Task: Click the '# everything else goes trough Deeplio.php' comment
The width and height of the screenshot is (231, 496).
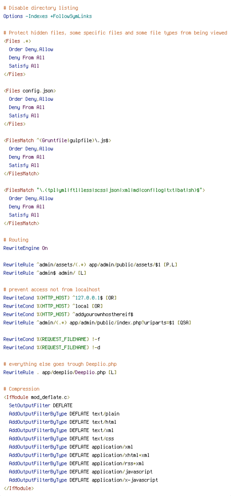Action: (60, 364)
